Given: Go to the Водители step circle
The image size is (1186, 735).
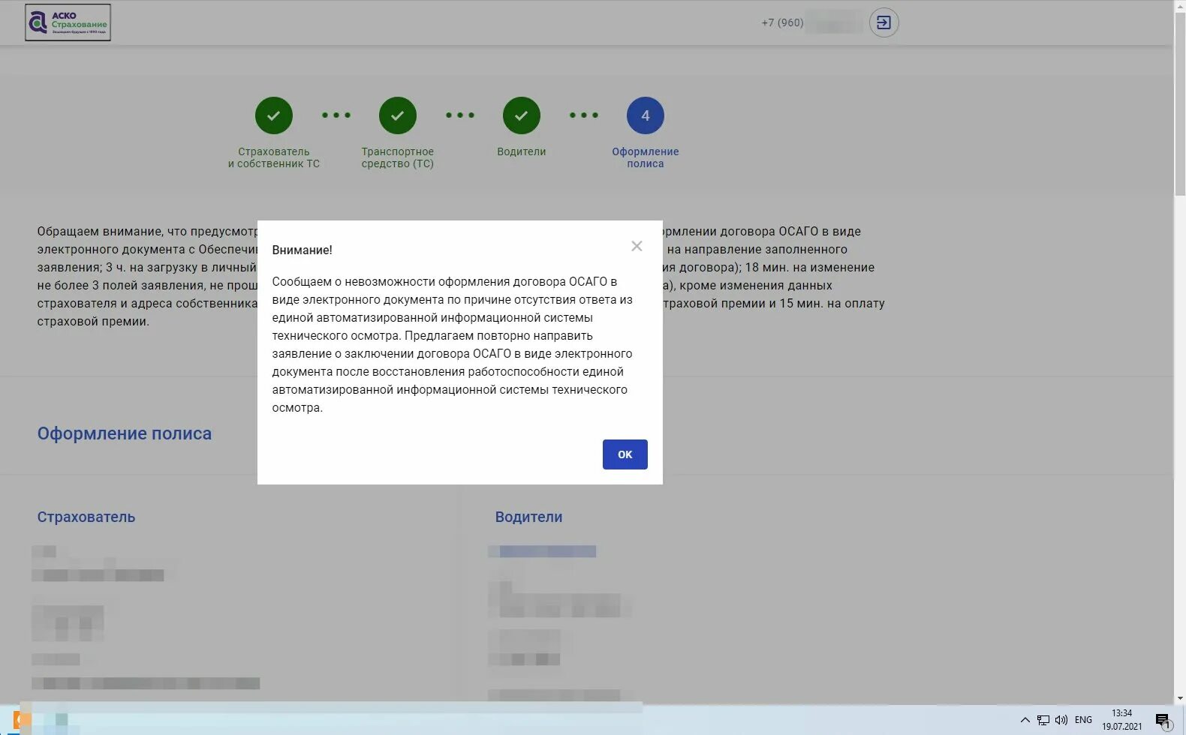Looking at the screenshot, I should tap(522, 115).
